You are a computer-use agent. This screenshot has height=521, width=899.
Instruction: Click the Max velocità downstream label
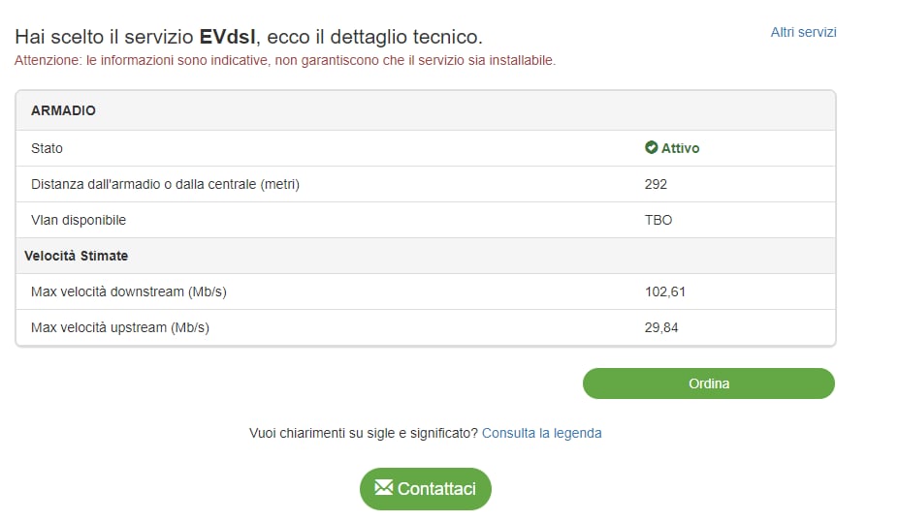tap(129, 291)
